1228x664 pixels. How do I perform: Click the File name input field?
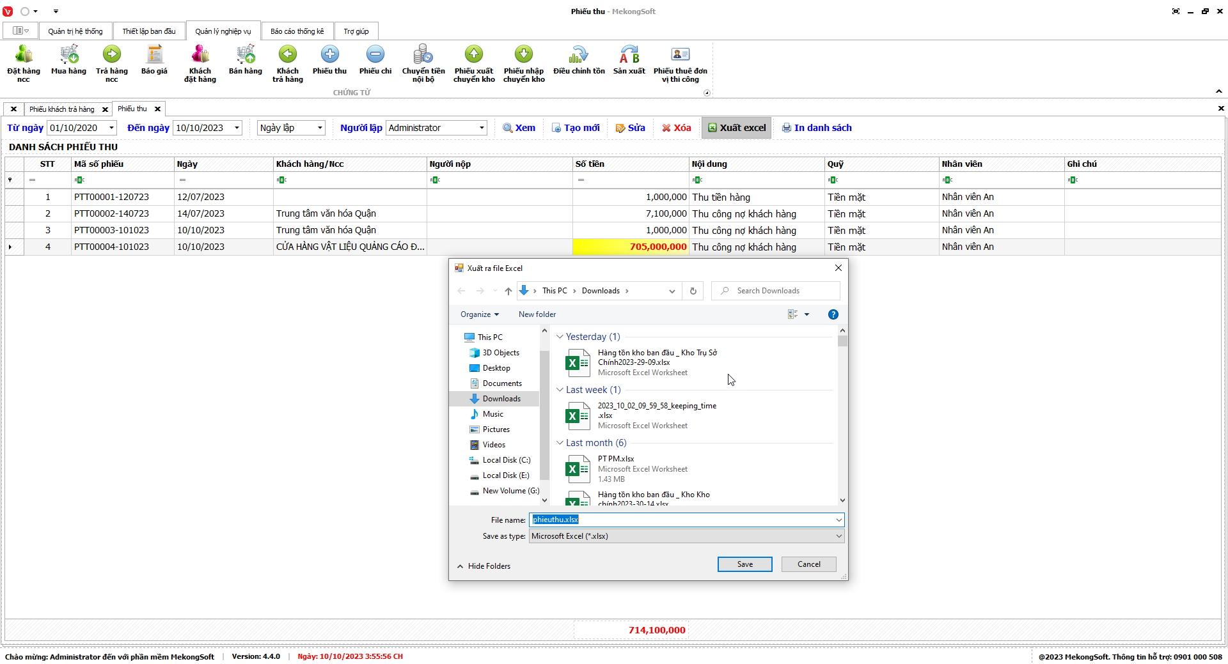(x=686, y=520)
